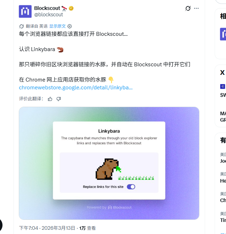Open the chromewebstore.google.com Linkybara link
Viewport: 226px width, 234px height.
(x=76, y=88)
